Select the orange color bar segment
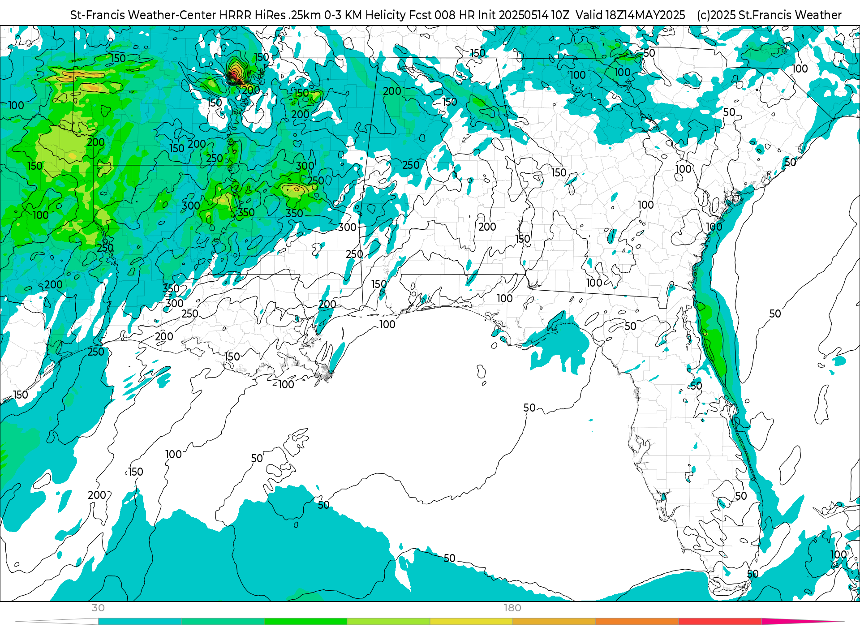Image resolution: width=860 pixels, height=627 pixels. (x=637, y=622)
